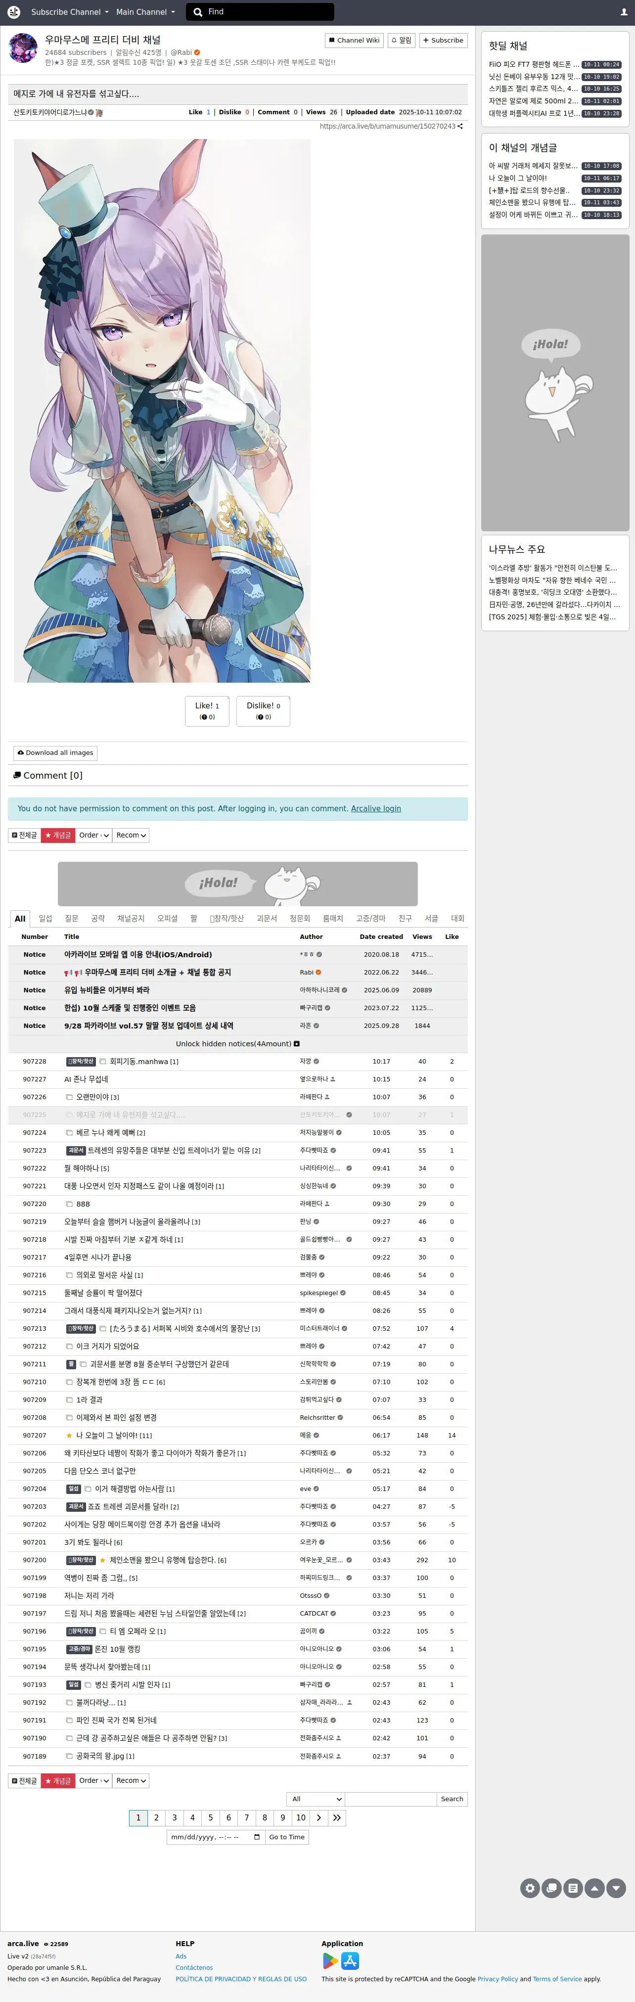Screen dimensions: 635x2002
Task: Select the All category tab
Action: tap(20, 919)
